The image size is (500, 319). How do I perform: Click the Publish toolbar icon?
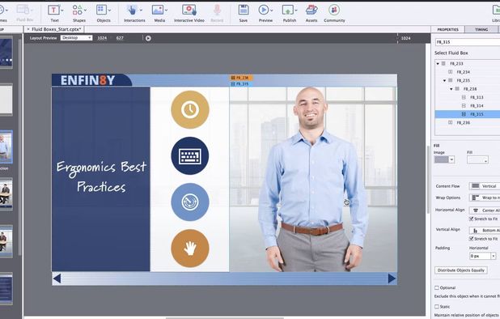tap(288, 11)
